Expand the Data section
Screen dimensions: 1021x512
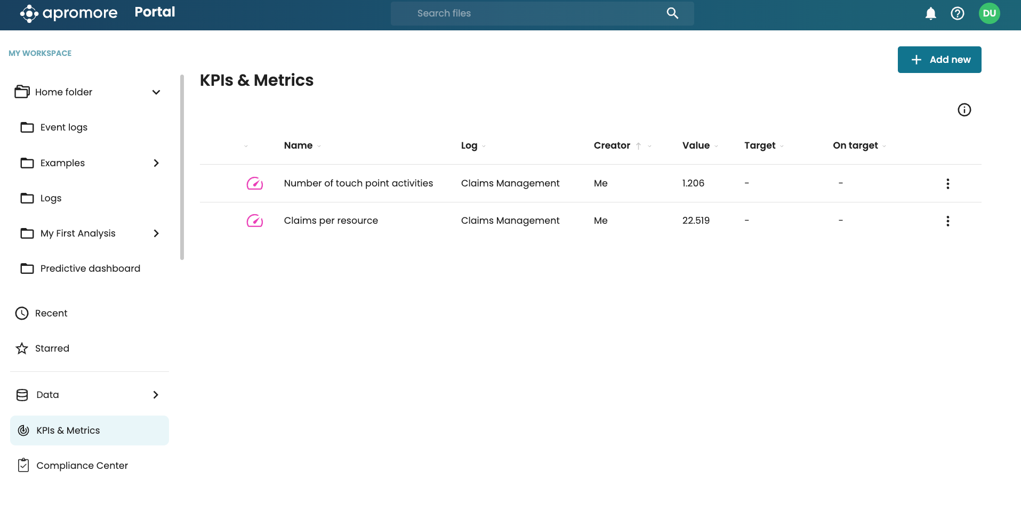click(156, 395)
